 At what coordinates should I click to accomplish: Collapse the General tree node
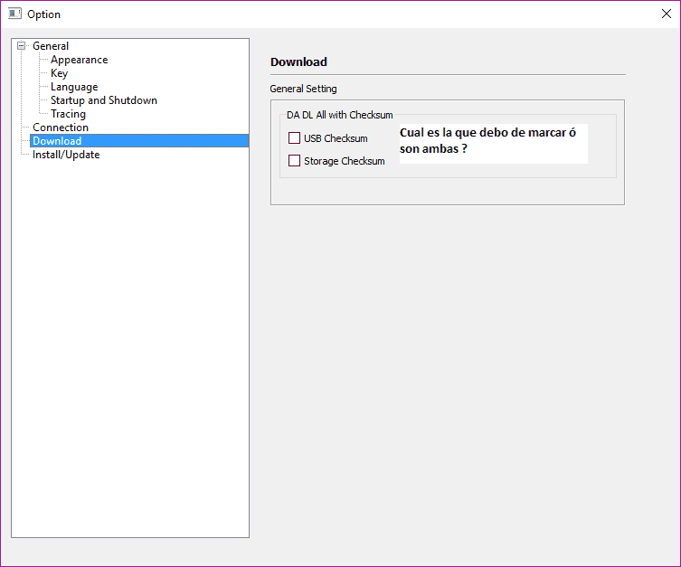(21, 45)
